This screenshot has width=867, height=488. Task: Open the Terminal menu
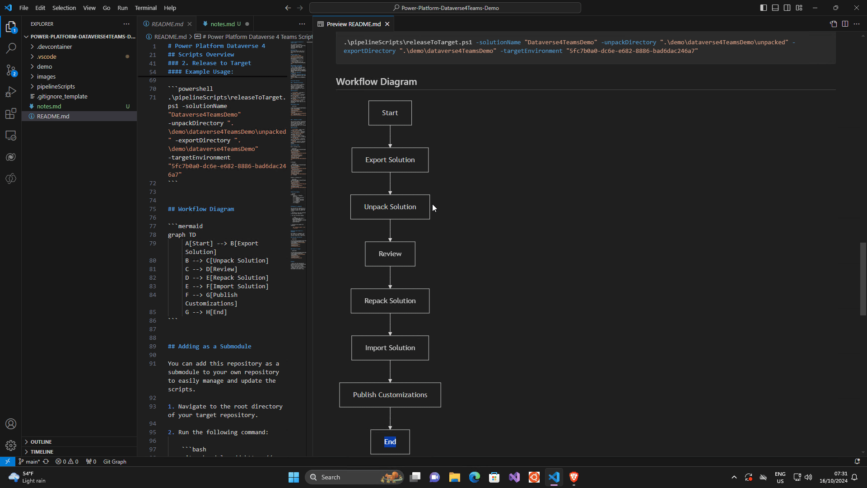(145, 8)
